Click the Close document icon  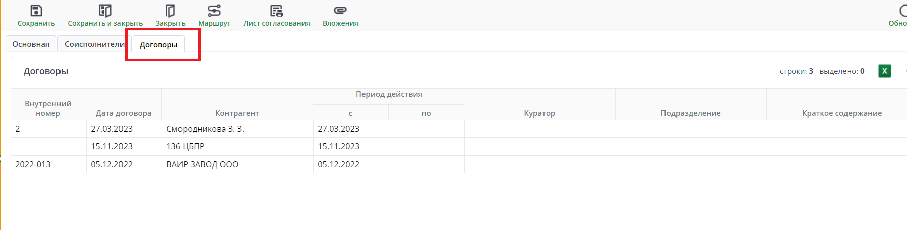coord(170,11)
